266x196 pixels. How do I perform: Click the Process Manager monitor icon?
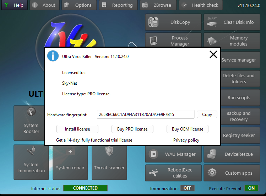153,41
